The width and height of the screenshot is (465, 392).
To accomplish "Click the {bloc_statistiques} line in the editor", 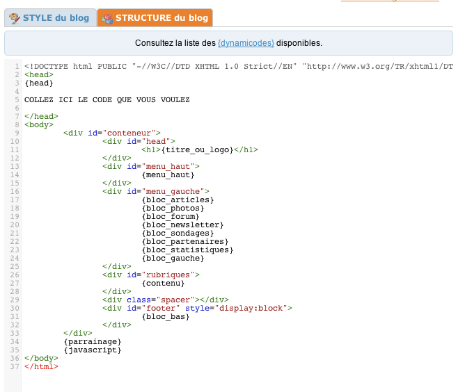I will click(187, 250).
